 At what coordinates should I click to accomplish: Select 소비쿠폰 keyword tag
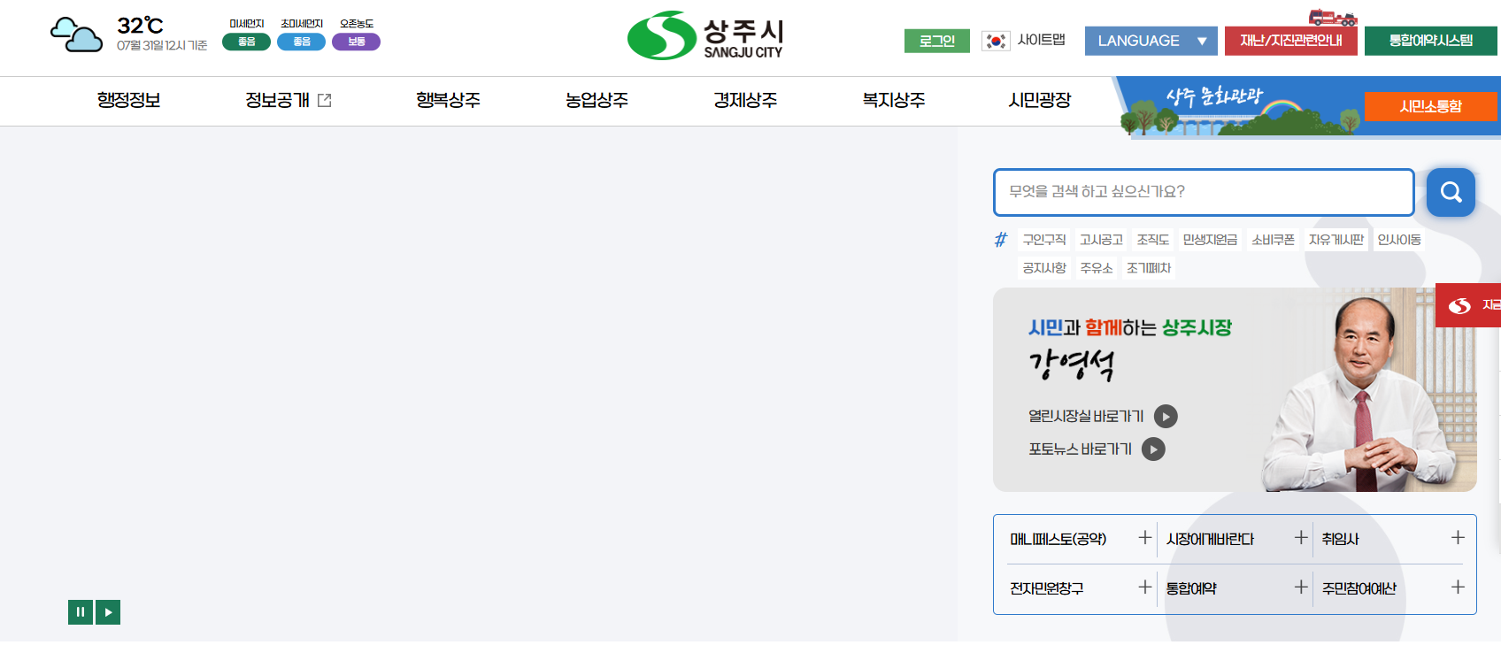(x=1274, y=240)
